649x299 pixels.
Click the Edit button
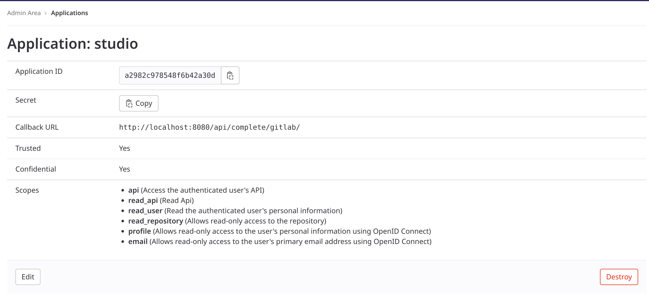click(x=28, y=277)
